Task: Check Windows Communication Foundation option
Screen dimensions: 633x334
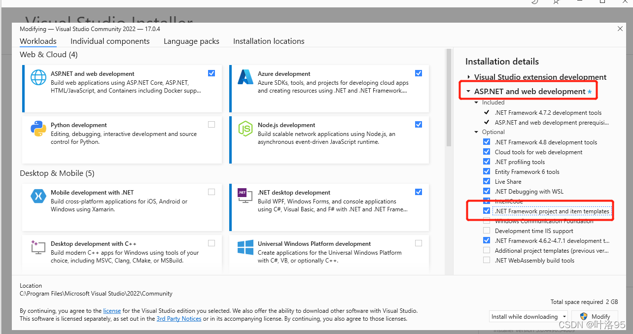Action: click(x=487, y=221)
